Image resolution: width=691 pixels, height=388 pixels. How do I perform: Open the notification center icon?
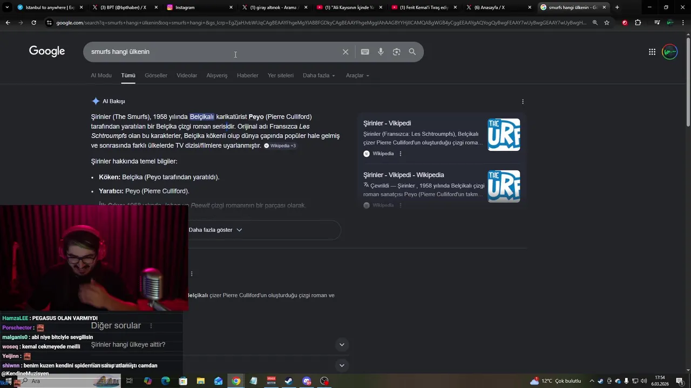679,381
